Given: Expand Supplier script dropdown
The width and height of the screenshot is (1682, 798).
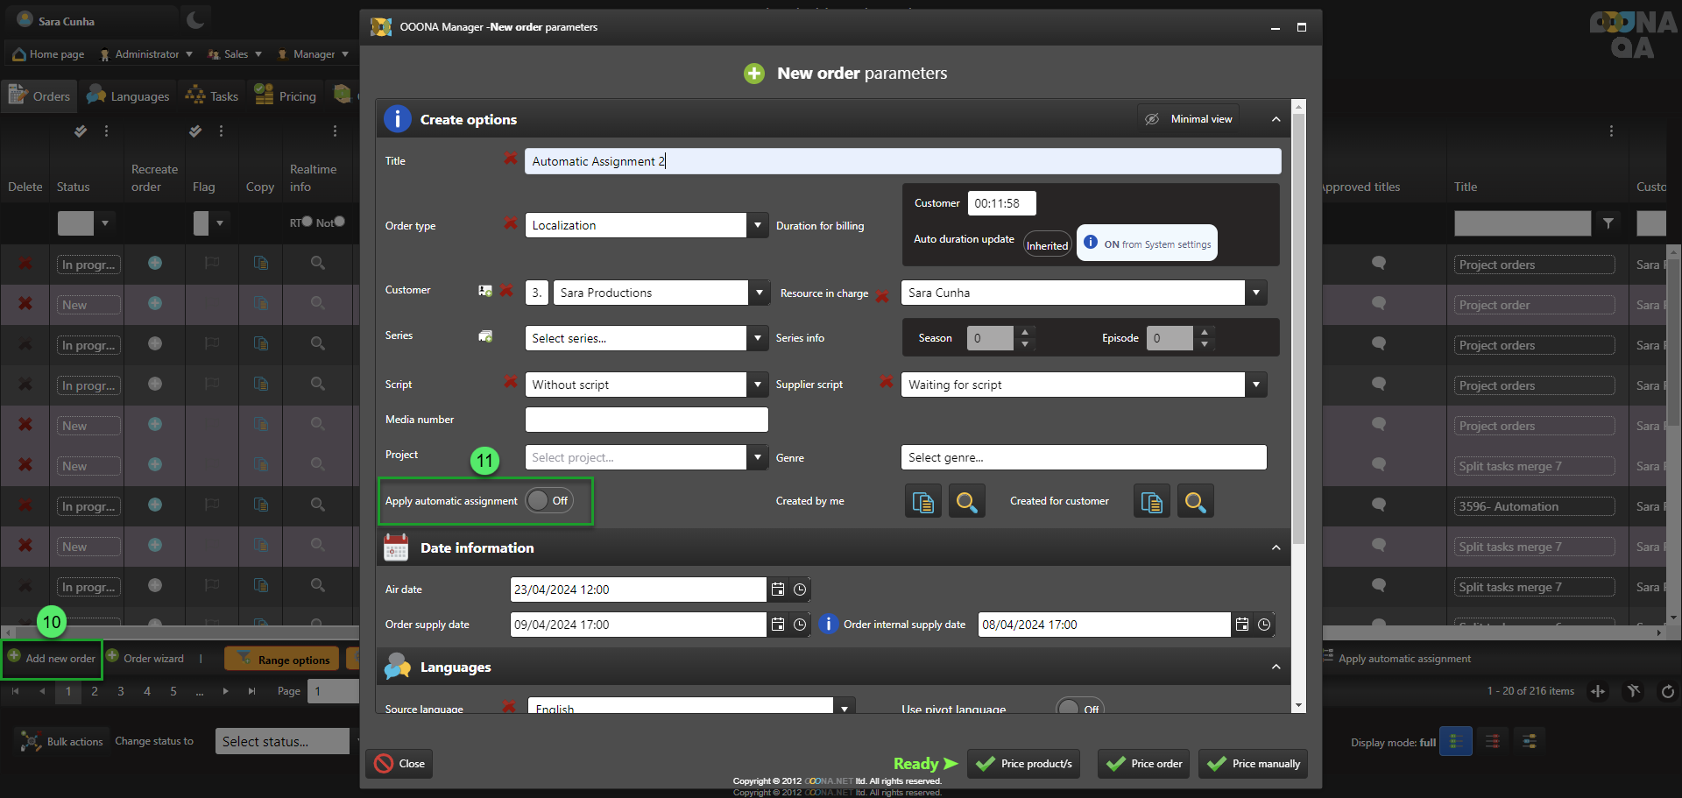Looking at the screenshot, I should click(x=1256, y=385).
